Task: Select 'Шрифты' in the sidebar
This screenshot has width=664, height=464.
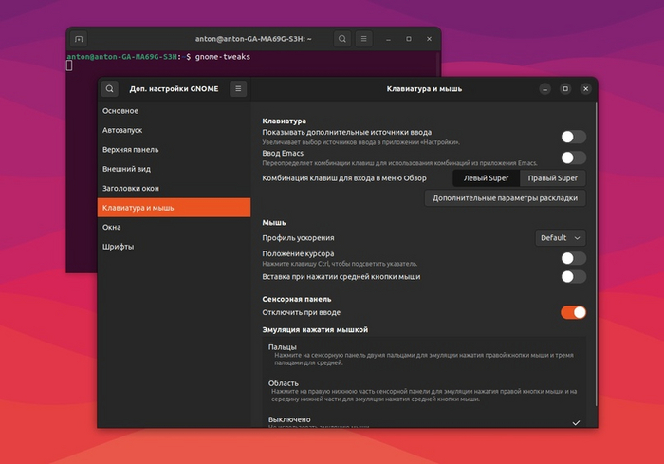Action: (119, 247)
